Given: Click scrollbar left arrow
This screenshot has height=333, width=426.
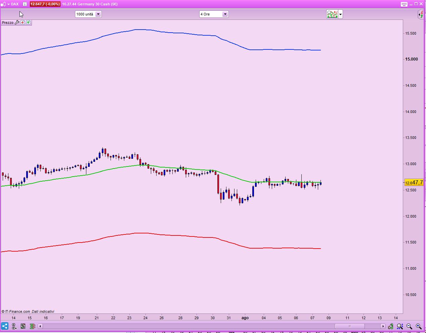Looking at the screenshot, I should coord(40,326).
